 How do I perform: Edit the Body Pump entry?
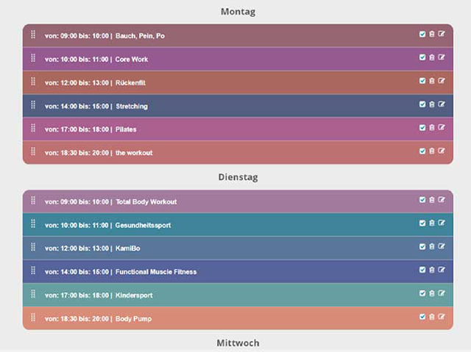coord(442,316)
